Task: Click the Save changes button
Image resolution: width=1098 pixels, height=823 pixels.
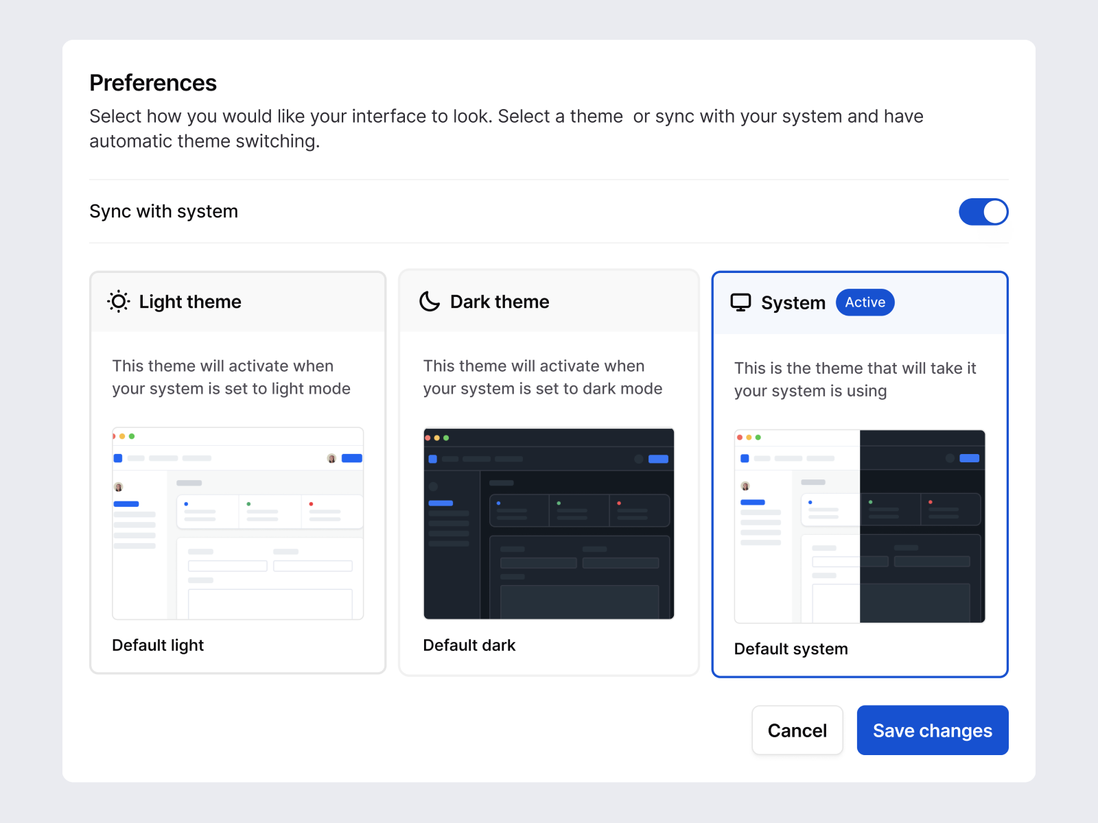Action: [x=932, y=730]
